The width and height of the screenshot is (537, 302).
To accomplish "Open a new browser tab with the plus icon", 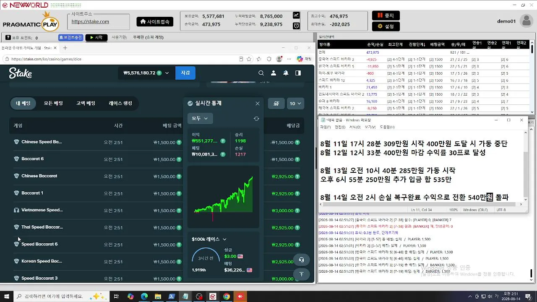I will [65, 48].
